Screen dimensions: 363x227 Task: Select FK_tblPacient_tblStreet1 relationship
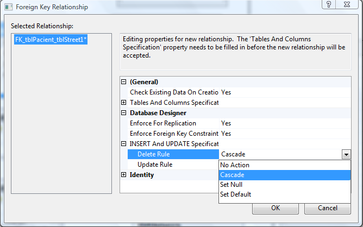[51, 40]
